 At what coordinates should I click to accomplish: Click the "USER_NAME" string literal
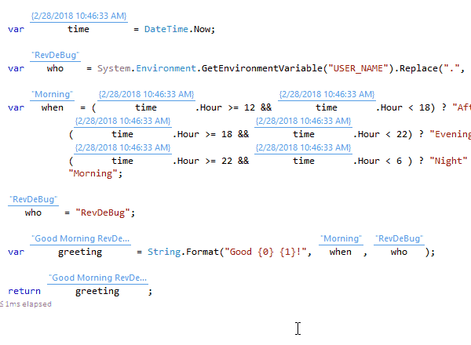click(359, 69)
